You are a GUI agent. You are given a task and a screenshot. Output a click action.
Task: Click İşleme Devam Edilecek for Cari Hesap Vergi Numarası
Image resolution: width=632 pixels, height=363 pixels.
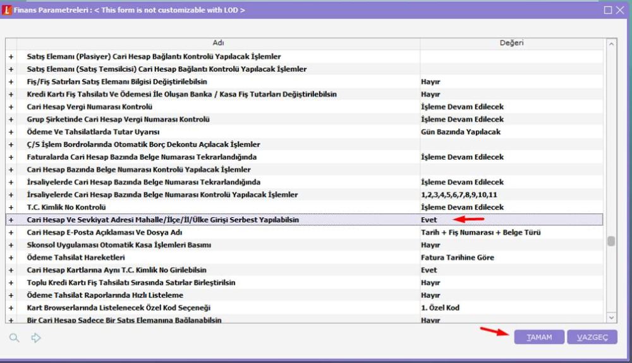463,107
